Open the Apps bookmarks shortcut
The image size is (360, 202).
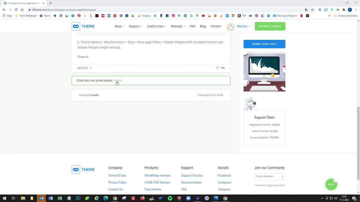pos(7,16)
